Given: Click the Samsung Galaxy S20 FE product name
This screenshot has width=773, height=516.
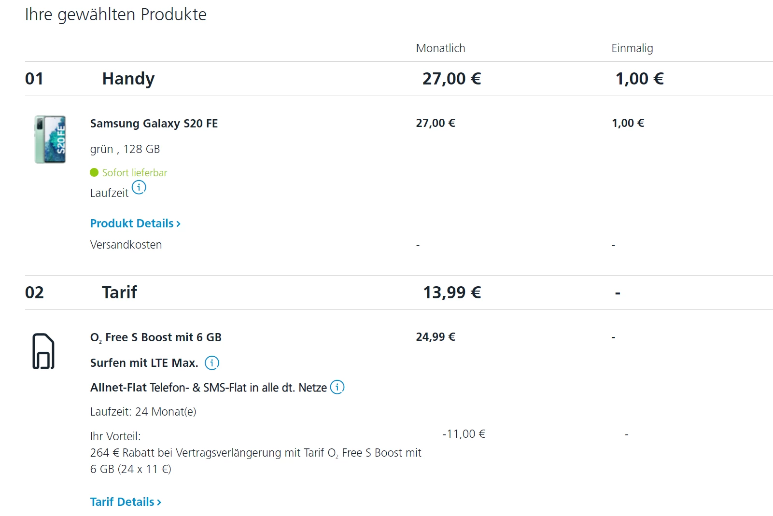Looking at the screenshot, I should tap(154, 124).
